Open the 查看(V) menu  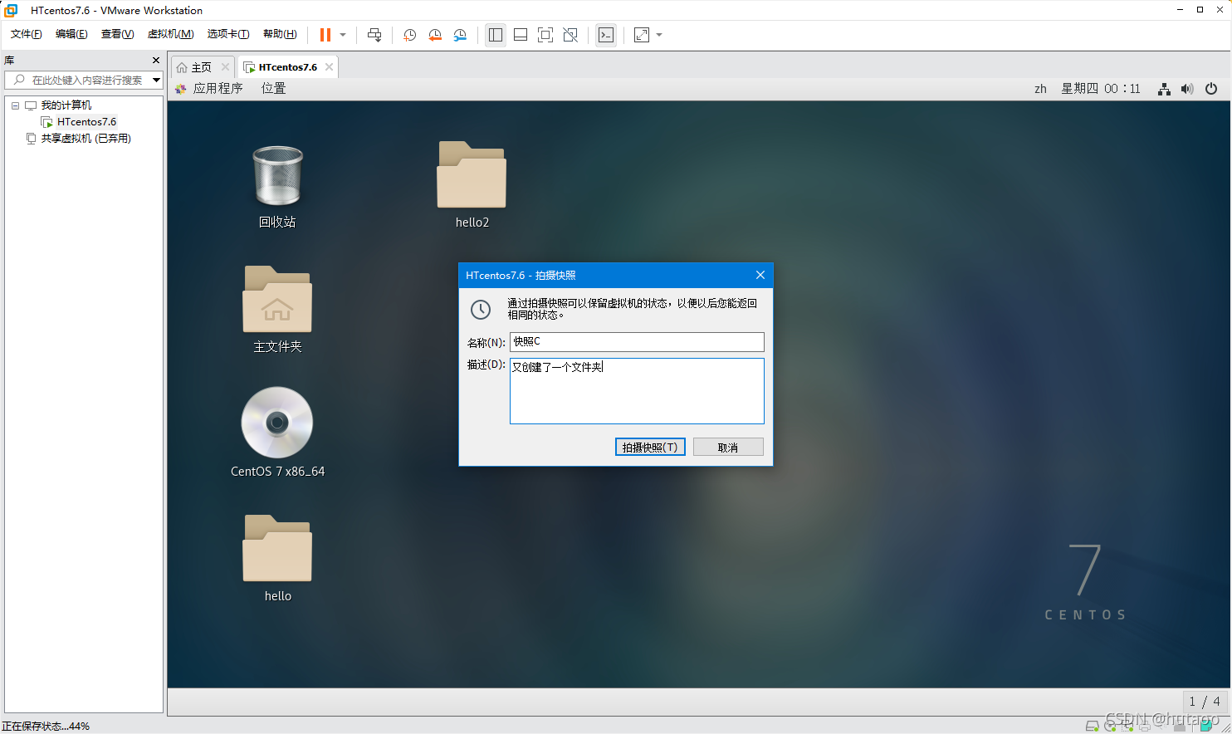coord(117,34)
